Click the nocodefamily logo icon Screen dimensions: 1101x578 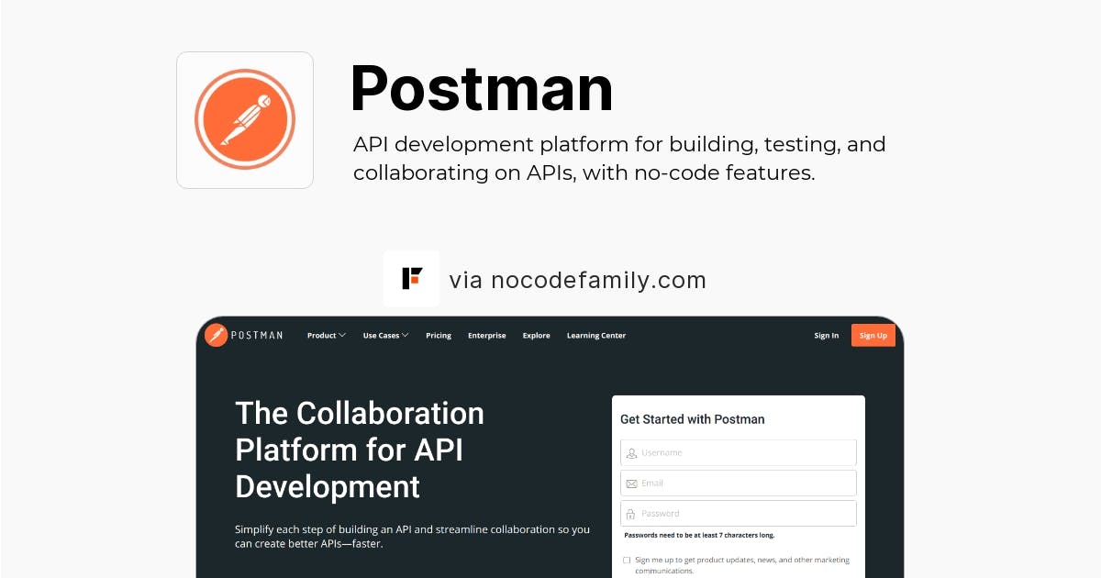point(411,278)
